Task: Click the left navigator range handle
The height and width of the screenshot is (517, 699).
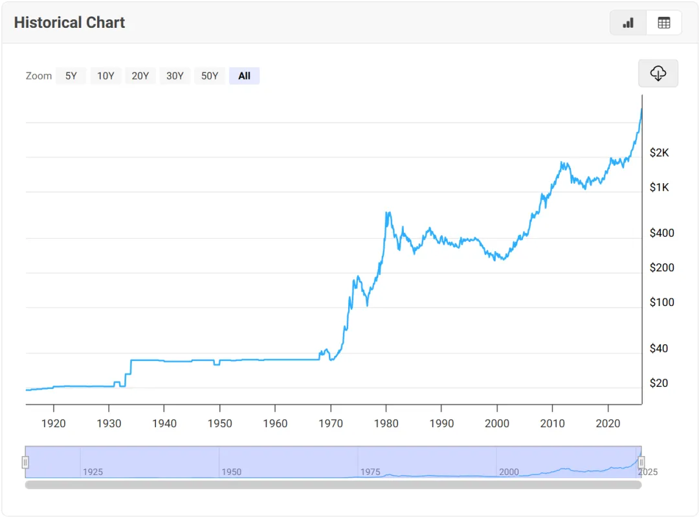Action: pos(25,462)
